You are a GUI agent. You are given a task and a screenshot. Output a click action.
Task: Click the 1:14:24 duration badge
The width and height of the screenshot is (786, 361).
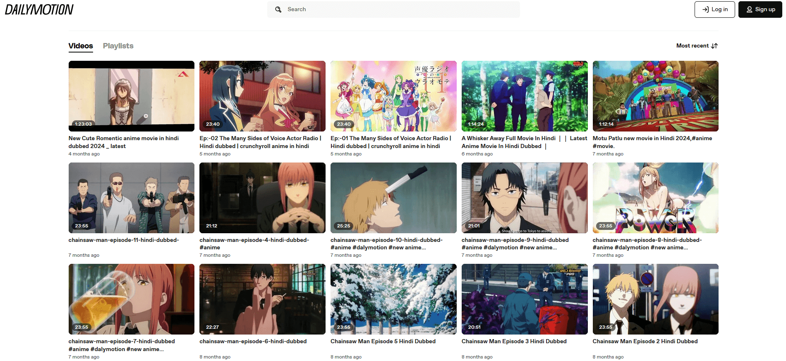(476, 124)
